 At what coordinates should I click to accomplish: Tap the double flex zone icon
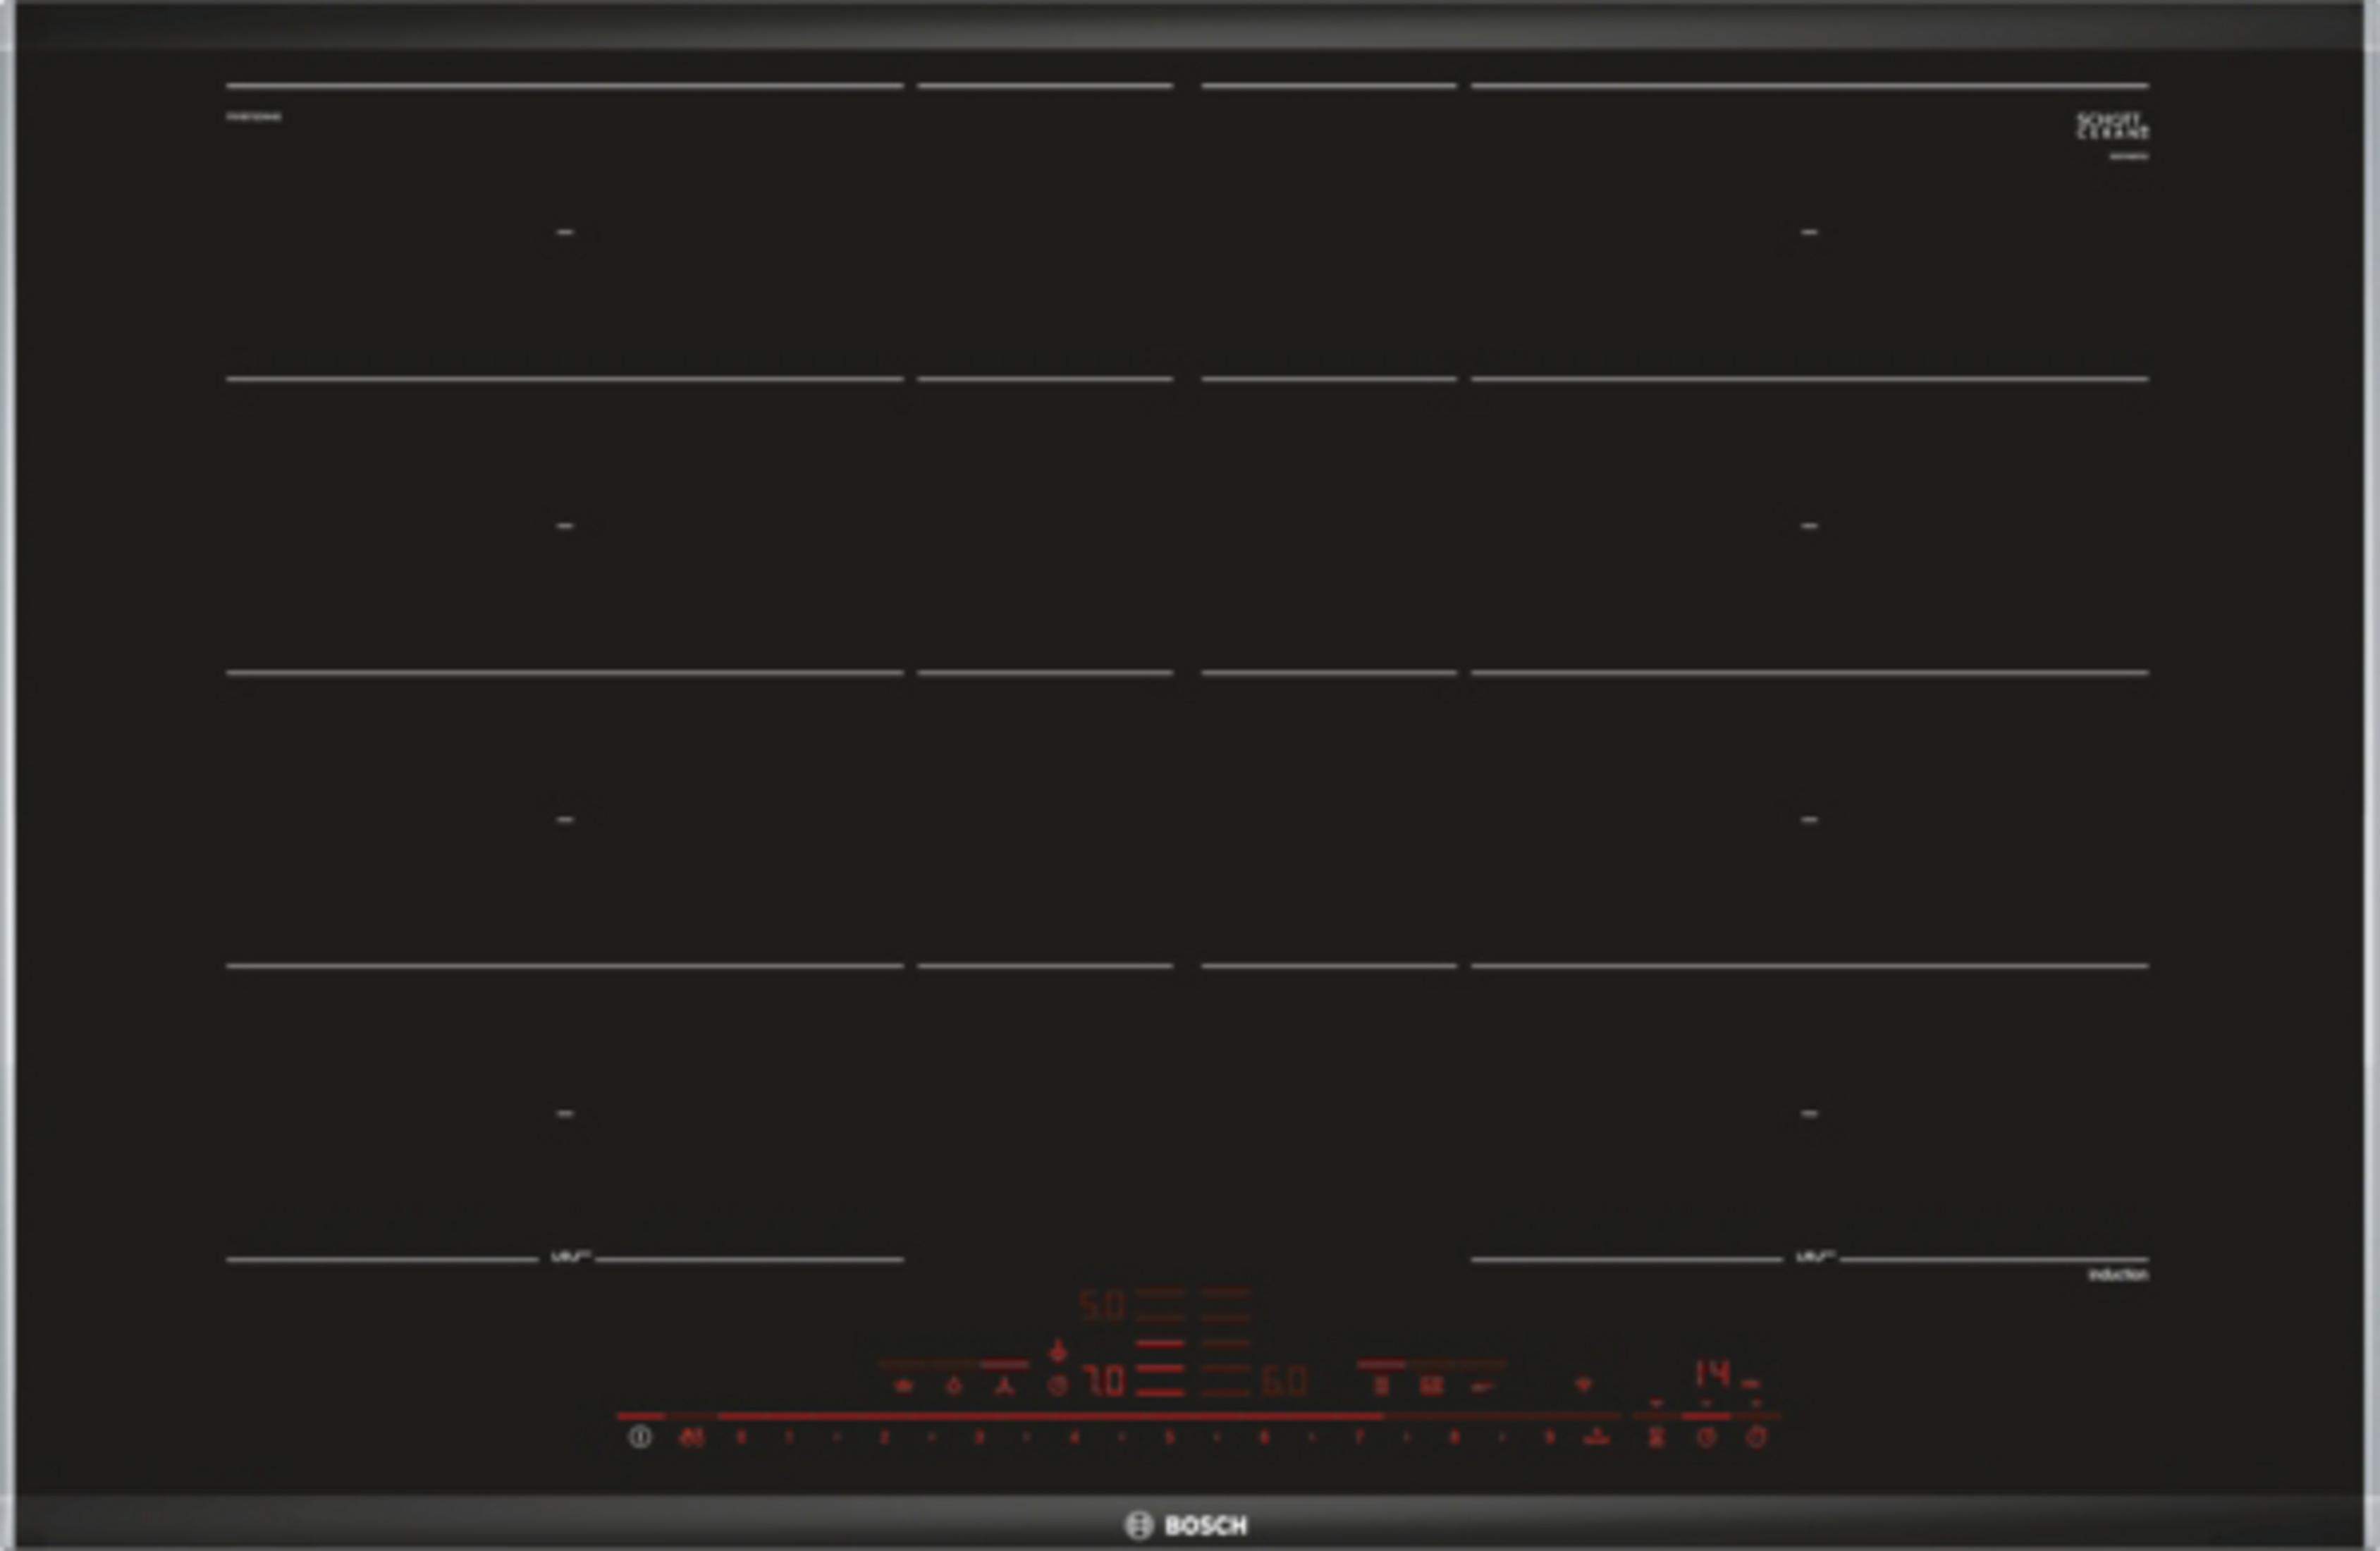(x=1432, y=1386)
